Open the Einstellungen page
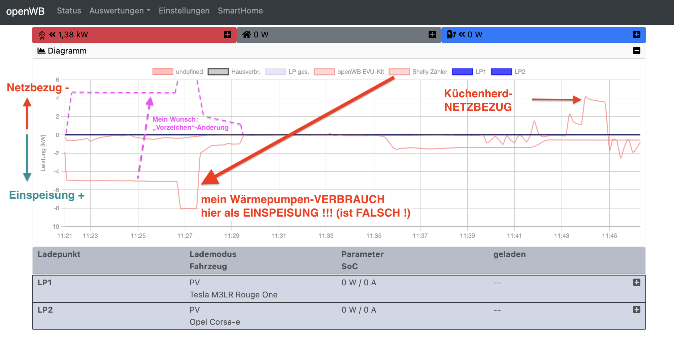 (x=184, y=10)
